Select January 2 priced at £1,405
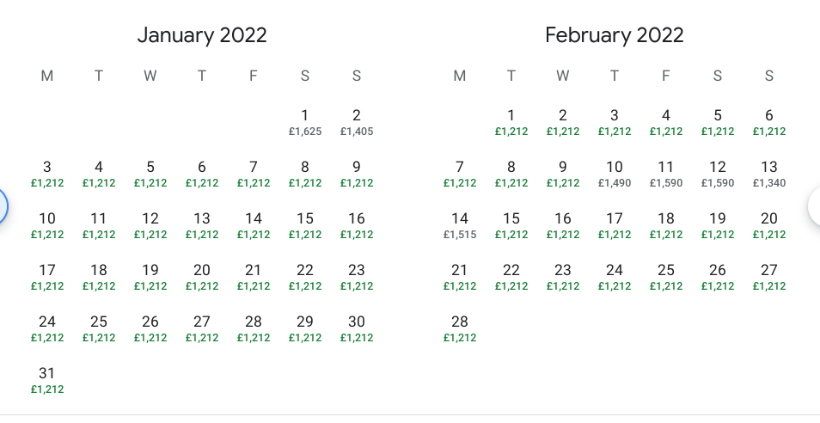The width and height of the screenshot is (820, 423). 357,122
